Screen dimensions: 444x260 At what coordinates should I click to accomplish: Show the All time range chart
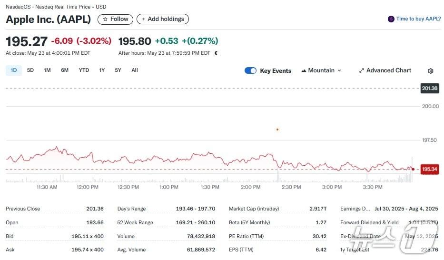point(135,70)
